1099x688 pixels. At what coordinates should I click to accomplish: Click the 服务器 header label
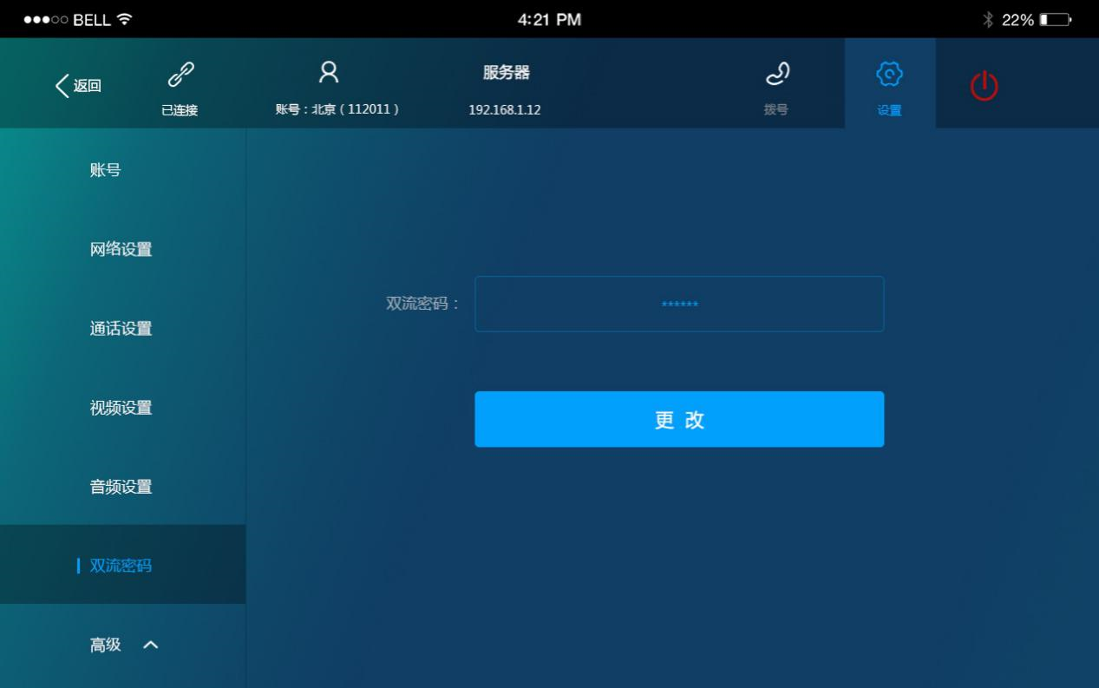tap(506, 73)
